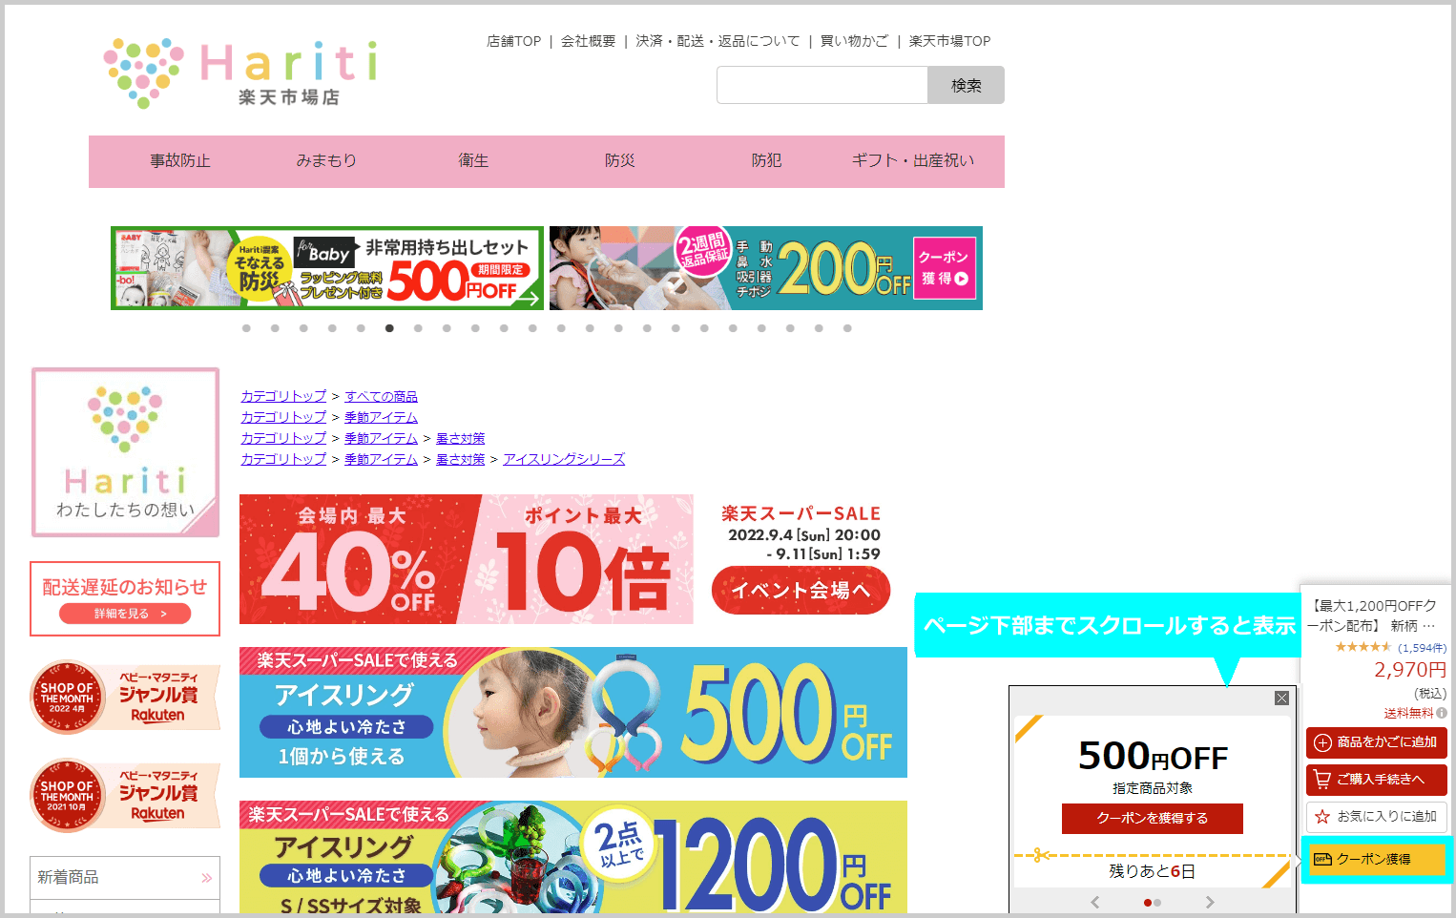
Task: Open アイスリング 1200円OFF yellow banner
Action: tap(573, 857)
